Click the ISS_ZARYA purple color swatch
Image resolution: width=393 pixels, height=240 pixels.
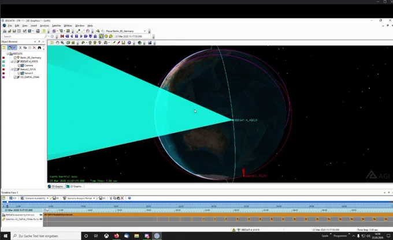[3, 77]
